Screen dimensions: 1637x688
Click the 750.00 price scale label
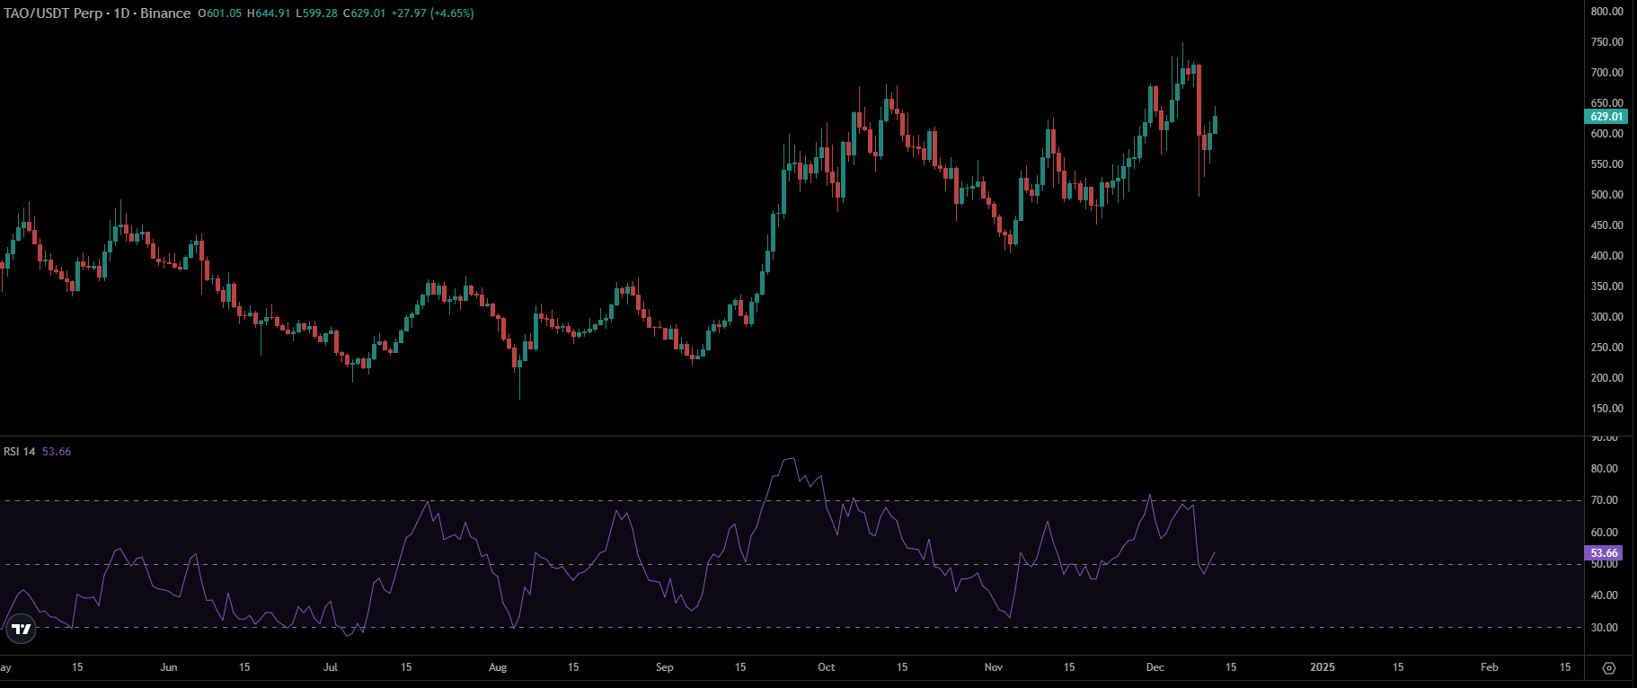(x=1606, y=42)
